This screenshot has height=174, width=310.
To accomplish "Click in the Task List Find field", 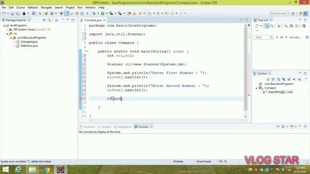I will pyautogui.click(x=263, y=37).
